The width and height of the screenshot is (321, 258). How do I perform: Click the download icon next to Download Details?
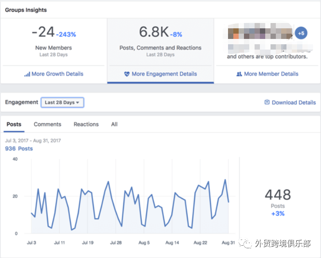(267, 102)
